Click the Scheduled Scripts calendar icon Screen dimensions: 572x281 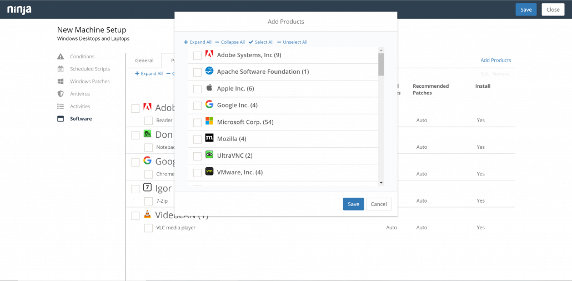click(61, 69)
